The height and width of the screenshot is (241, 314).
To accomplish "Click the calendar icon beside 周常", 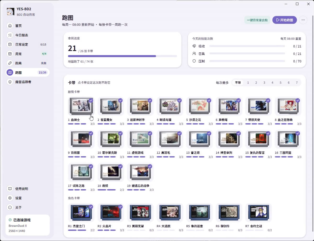I will tap(10, 54).
